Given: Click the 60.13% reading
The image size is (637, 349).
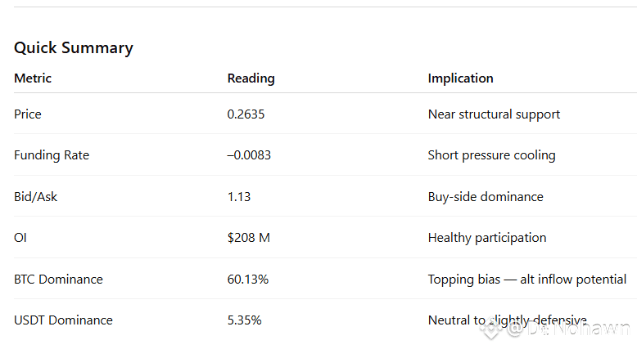Looking at the screenshot, I should (x=247, y=280).
